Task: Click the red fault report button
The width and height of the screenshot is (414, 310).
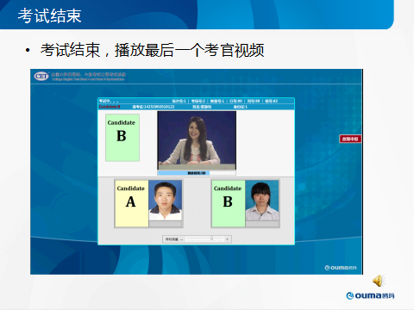Action: click(x=350, y=139)
